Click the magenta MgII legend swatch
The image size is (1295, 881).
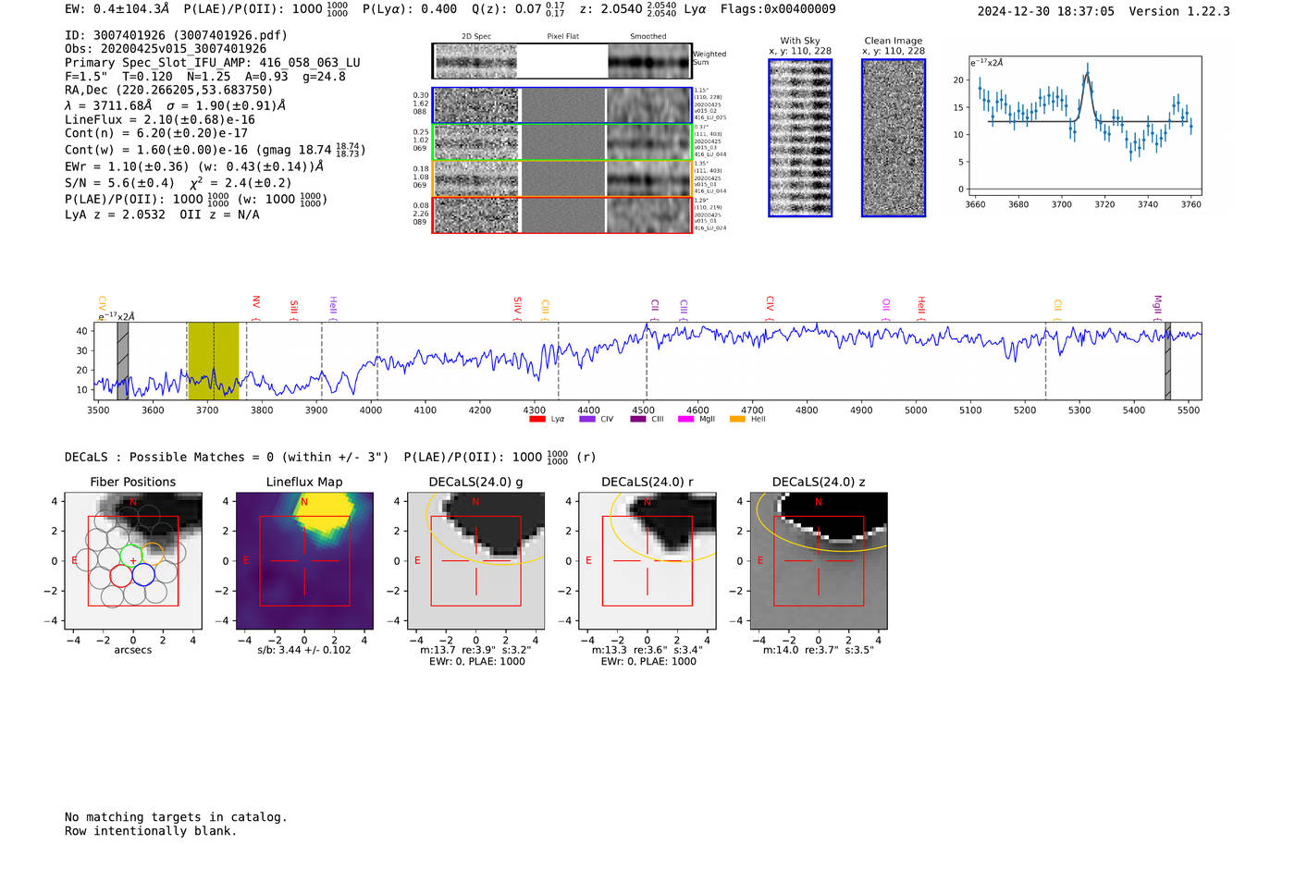click(686, 420)
